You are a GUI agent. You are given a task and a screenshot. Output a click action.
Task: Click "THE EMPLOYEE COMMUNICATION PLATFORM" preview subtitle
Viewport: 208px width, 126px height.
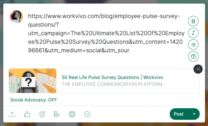[112, 84]
